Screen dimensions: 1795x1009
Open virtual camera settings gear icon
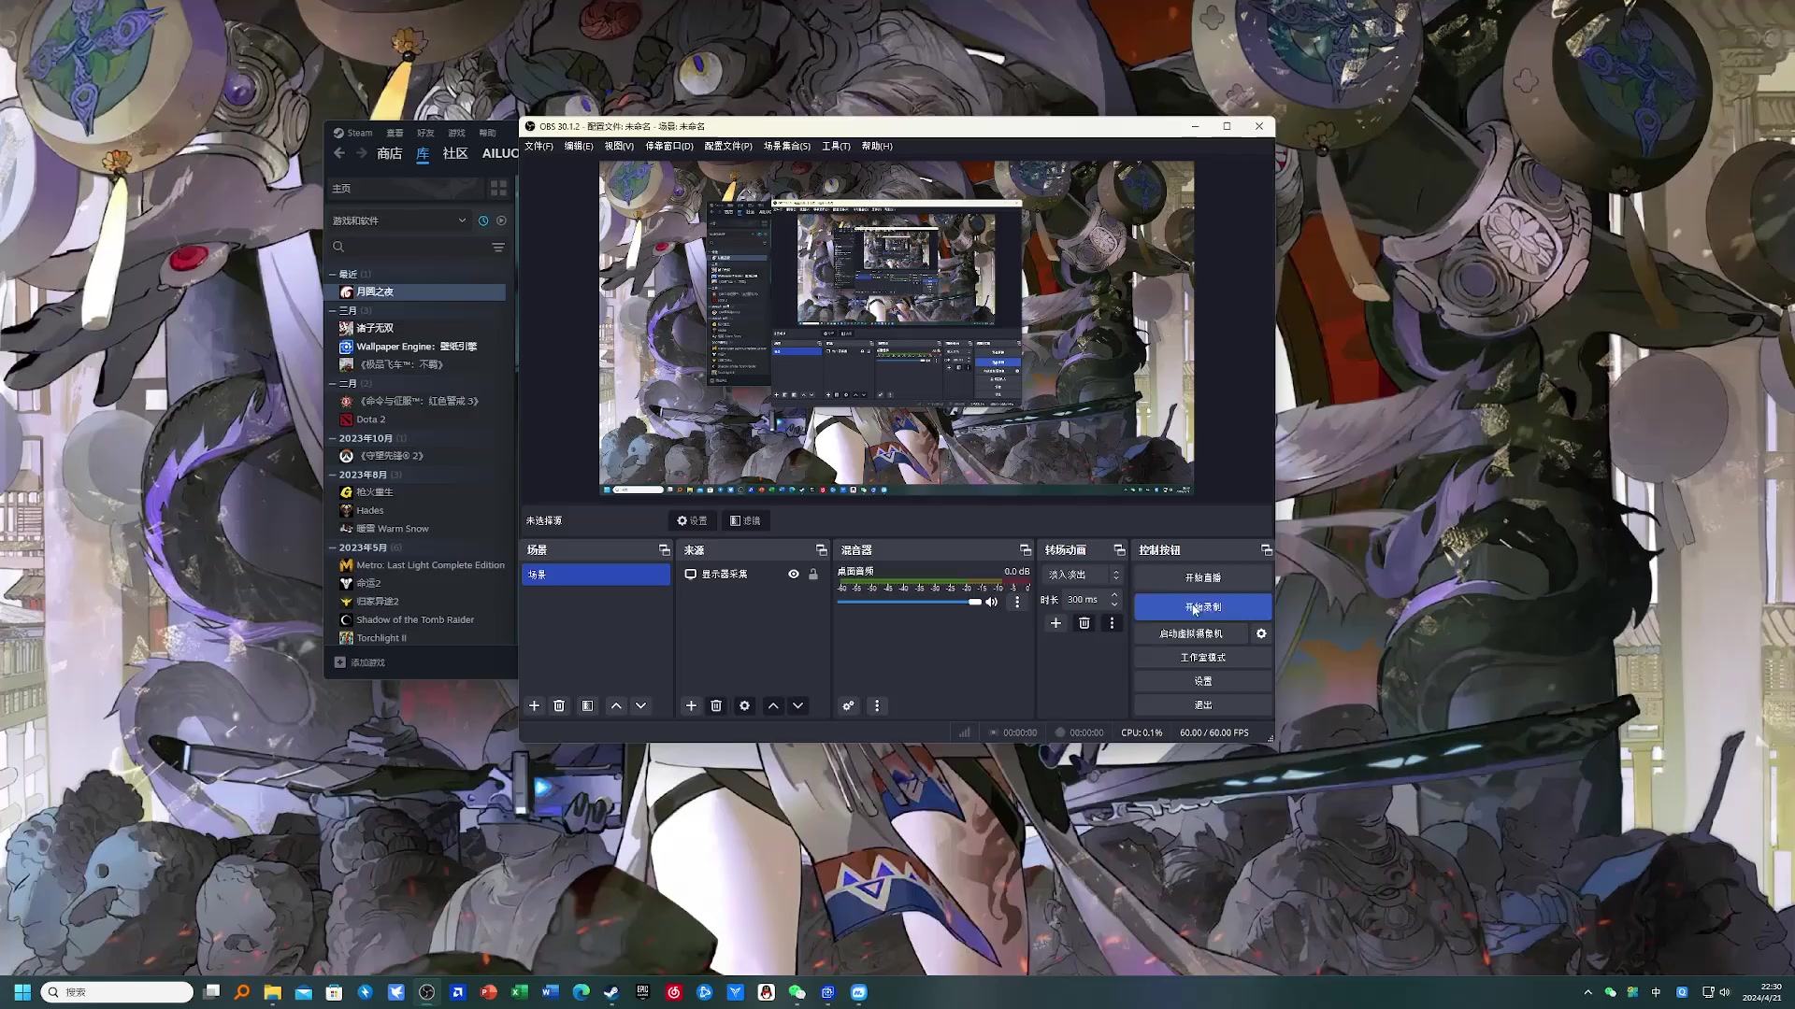(1261, 633)
